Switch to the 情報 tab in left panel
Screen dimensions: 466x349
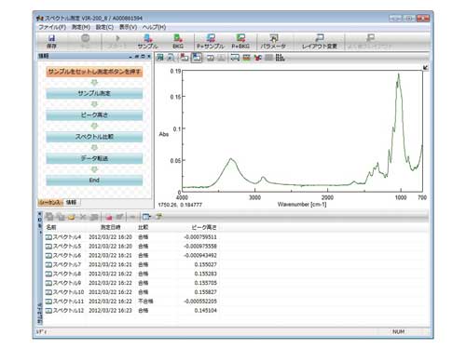tap(71, 202)
